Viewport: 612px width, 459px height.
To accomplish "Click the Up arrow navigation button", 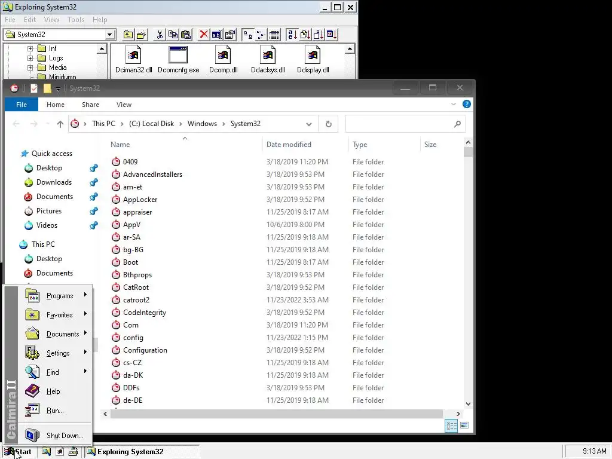I will click(60, 124).
